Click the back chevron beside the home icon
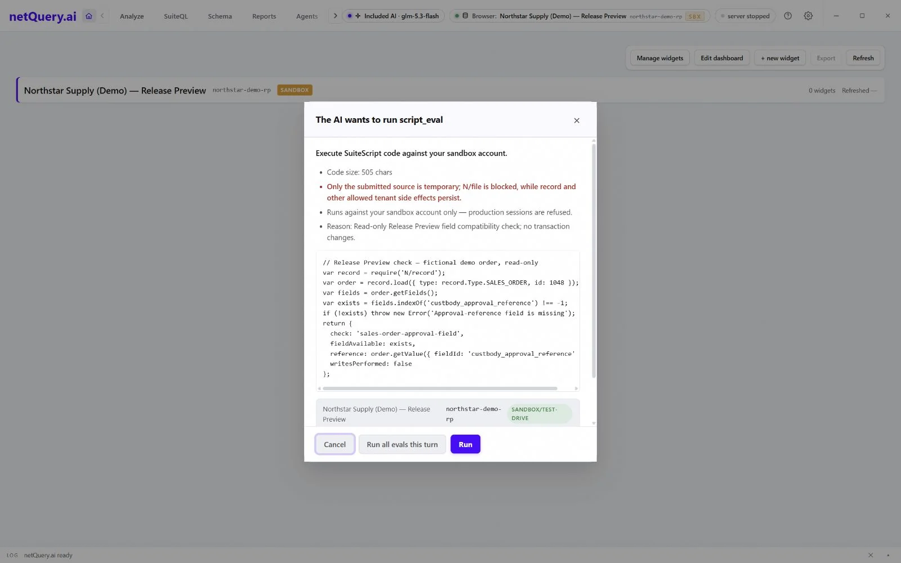Image resolution: width=901 pixels, height=563 pixels. [102, 16]
